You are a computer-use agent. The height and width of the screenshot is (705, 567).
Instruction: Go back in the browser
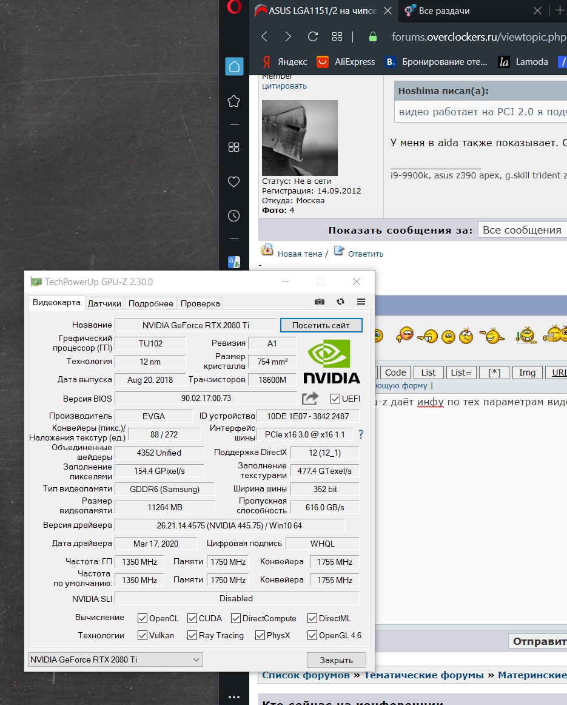tap(264, 36)
